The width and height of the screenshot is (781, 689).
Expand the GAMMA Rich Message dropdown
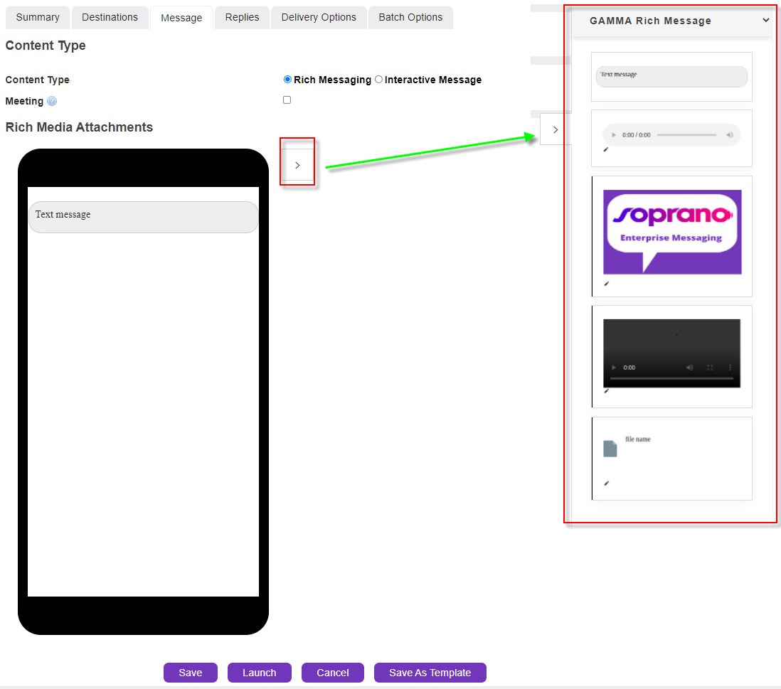point(765,21)
